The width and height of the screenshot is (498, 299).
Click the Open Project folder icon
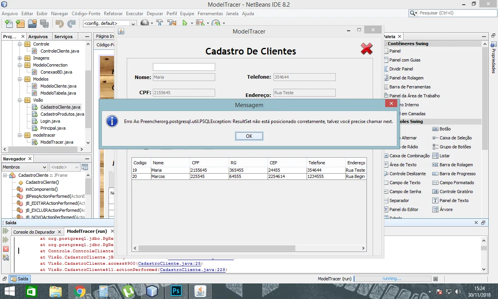pyautogui.click(x=32, y=23)
